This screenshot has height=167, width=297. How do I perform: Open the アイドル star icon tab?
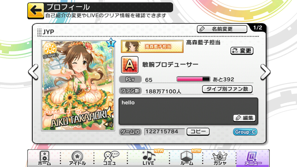[x=77, y=158]
